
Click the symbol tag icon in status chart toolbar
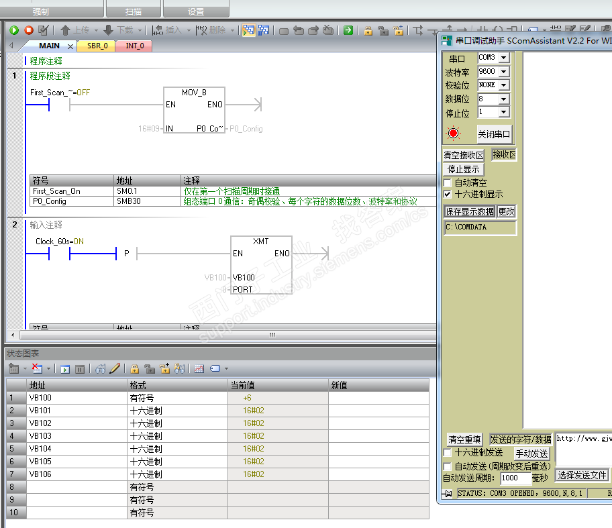[x=215, y=368]
